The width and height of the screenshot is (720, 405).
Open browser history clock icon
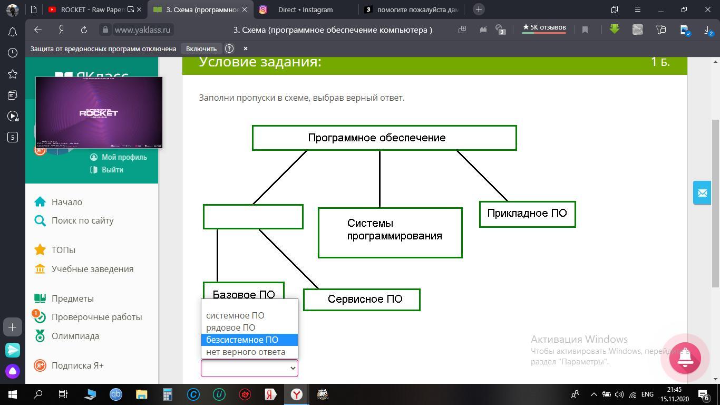(13, 53)
